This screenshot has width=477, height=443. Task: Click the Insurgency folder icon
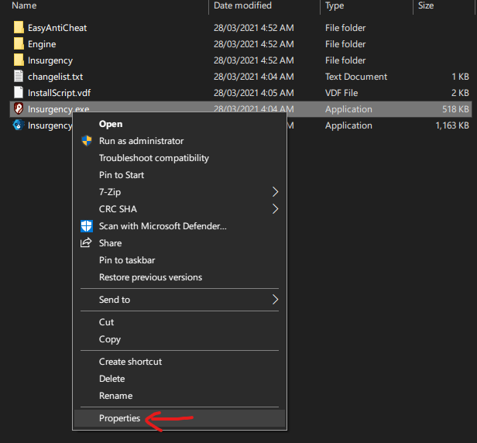click(x=19, y=60)
